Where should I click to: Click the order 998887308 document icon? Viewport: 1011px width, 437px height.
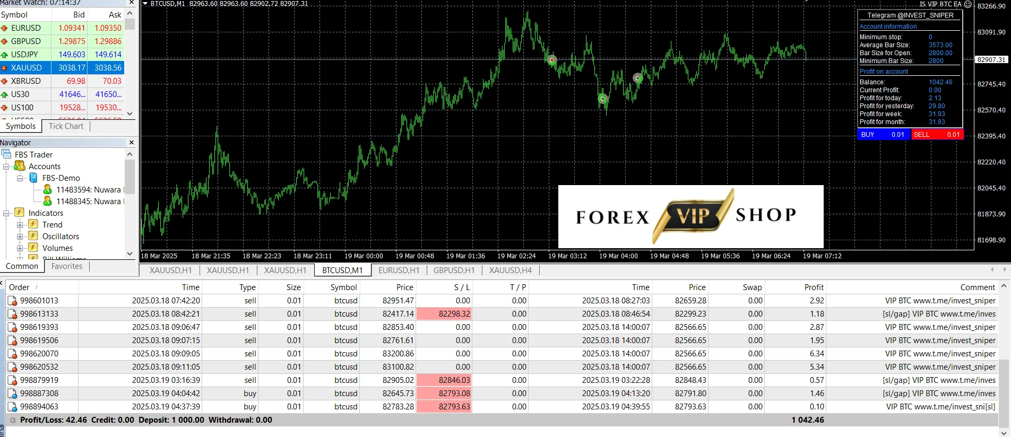coord(12,394)
